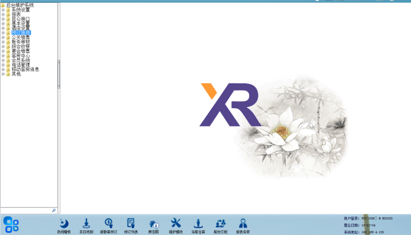411x235 pixels.
Task: Click the 用户登录 status text
Action: point(368,218)
